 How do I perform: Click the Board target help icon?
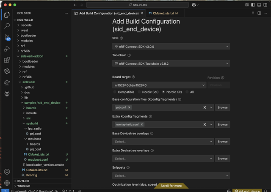133,77
